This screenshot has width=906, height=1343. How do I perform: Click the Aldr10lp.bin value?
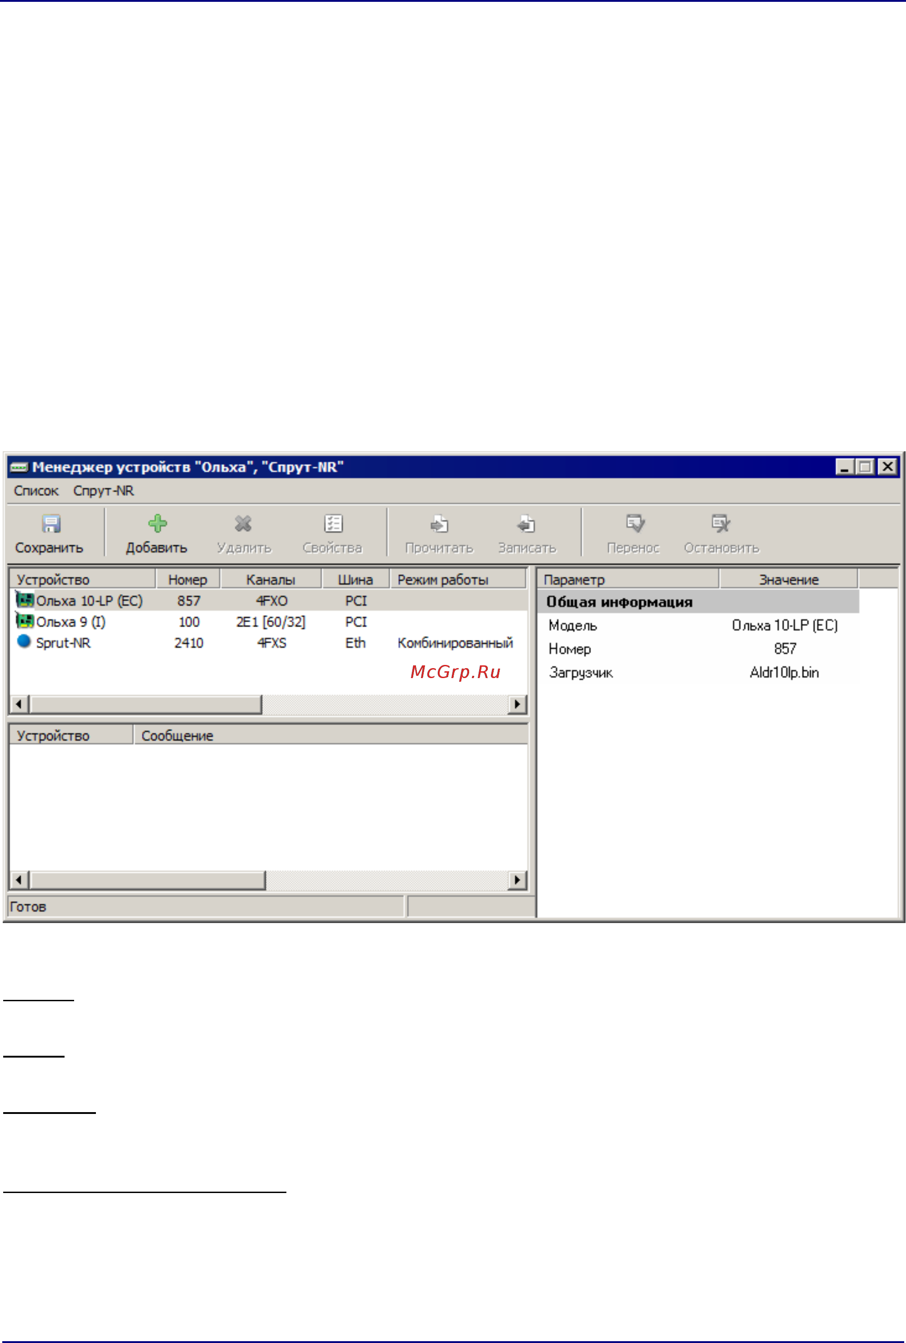tap(784, 673)
